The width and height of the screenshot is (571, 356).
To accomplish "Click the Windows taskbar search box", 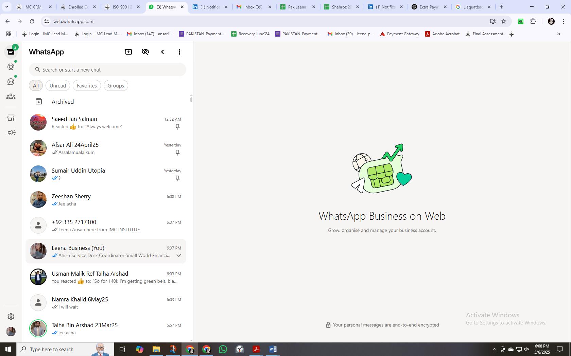I will 65,349.
